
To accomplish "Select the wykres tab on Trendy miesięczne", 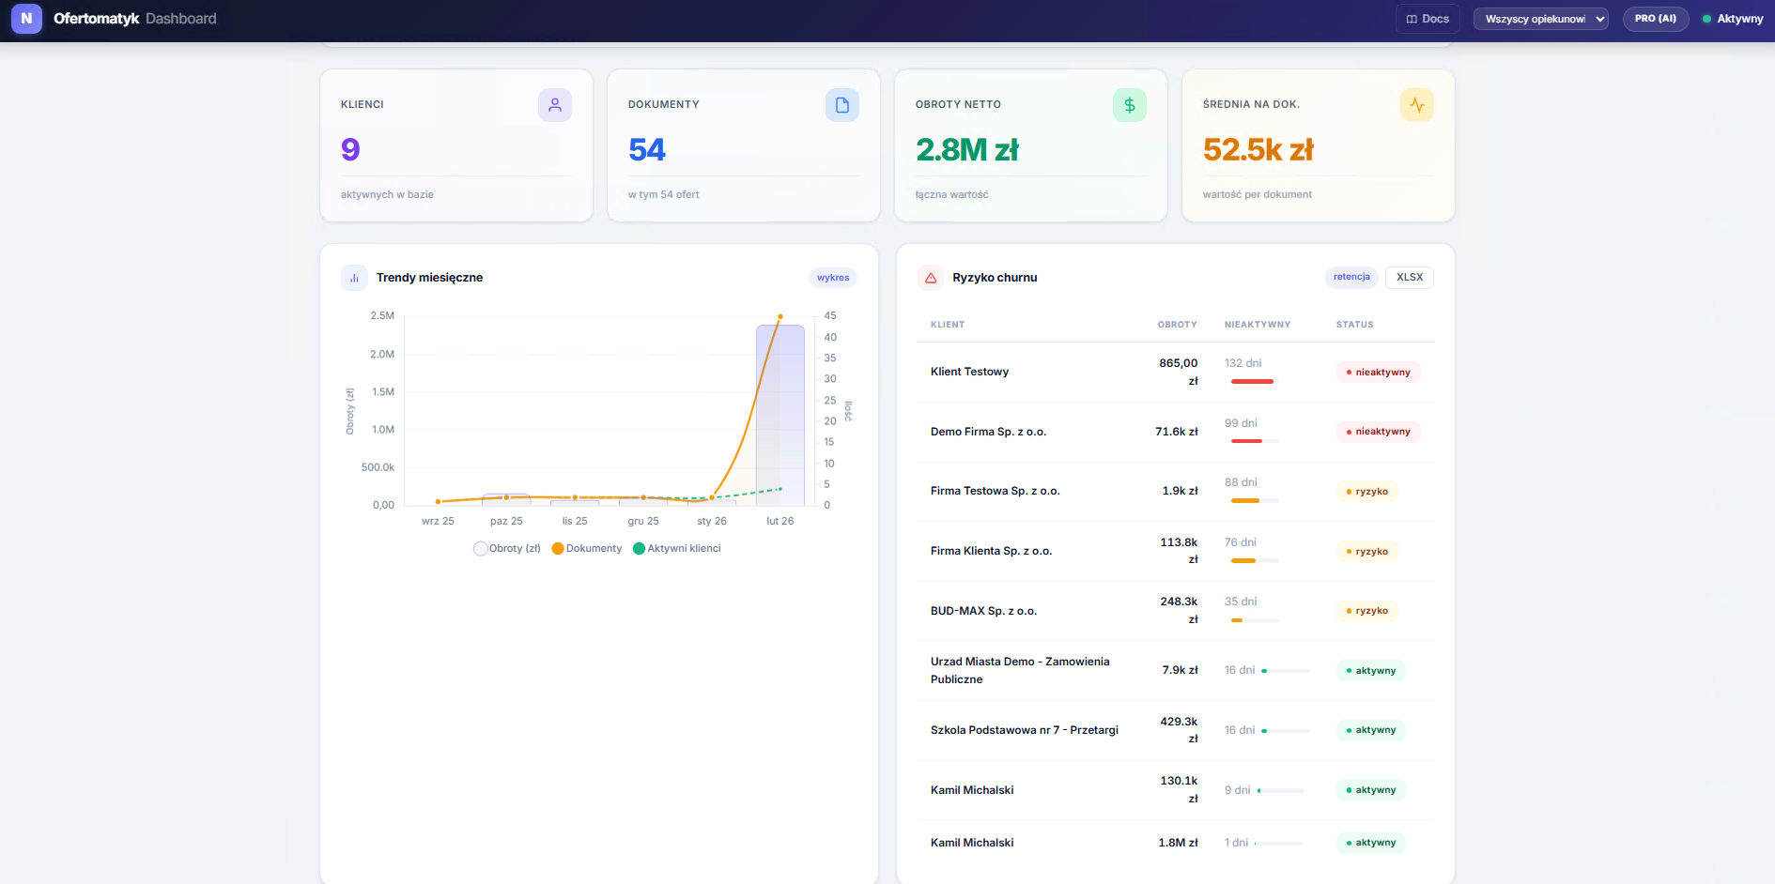I will coord(832,278).
